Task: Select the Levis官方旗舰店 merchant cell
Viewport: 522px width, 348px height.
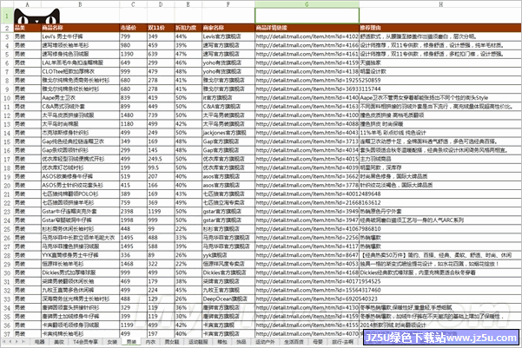Action: [x=228, y=36]
